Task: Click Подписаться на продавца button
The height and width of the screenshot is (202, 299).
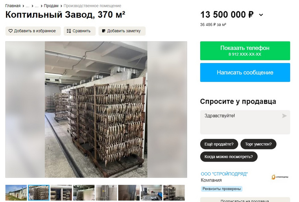Action: 245,200
